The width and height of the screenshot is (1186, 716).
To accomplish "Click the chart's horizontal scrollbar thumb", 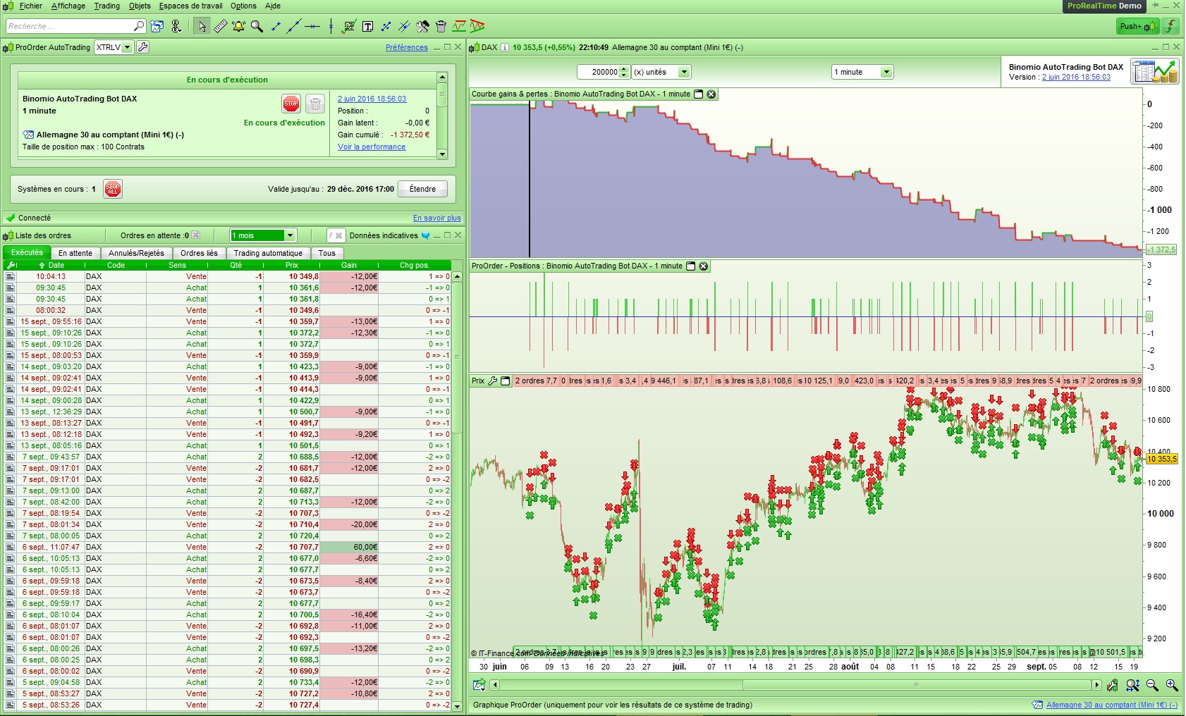I will (917, 685).
